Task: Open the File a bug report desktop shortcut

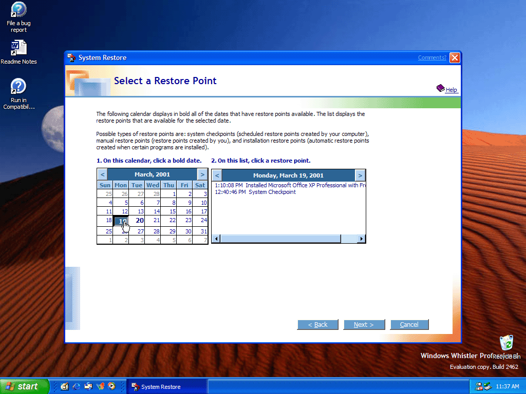Action: click(18, 17)
